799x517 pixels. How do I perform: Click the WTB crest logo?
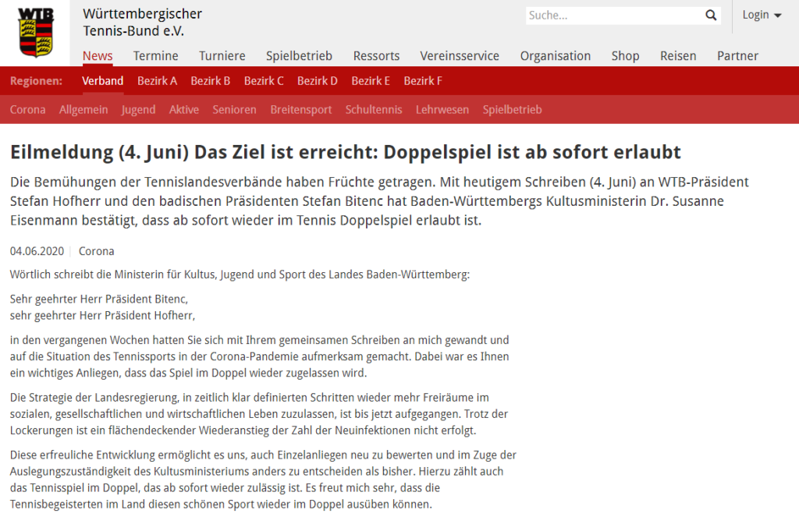36,32
